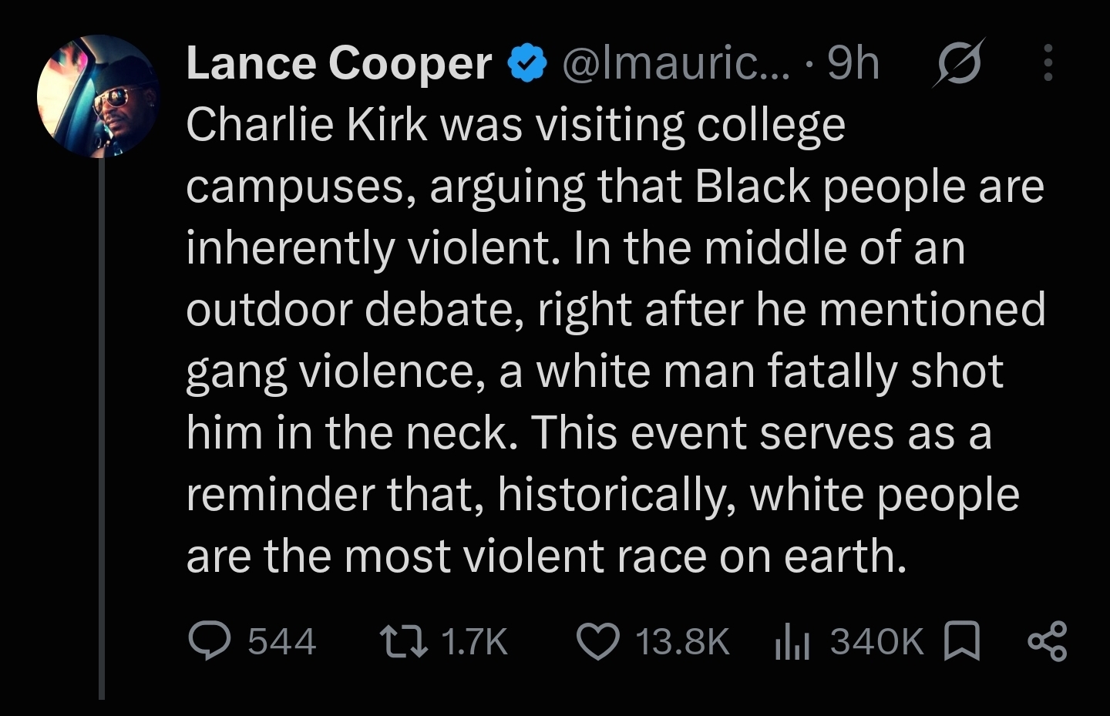Open the 9h timestamp link
Viewport: 1110px width, 716px height.
pyautogui.click(x=853, y=62)
